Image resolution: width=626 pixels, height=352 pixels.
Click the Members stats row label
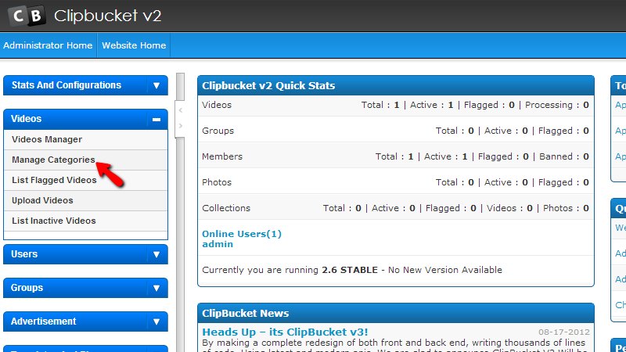tap(222, 156)
